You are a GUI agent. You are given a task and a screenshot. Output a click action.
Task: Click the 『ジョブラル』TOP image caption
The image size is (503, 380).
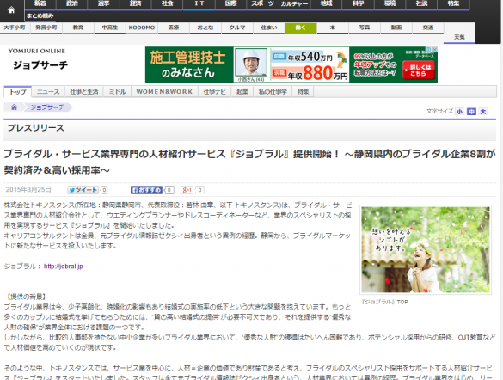384,302
